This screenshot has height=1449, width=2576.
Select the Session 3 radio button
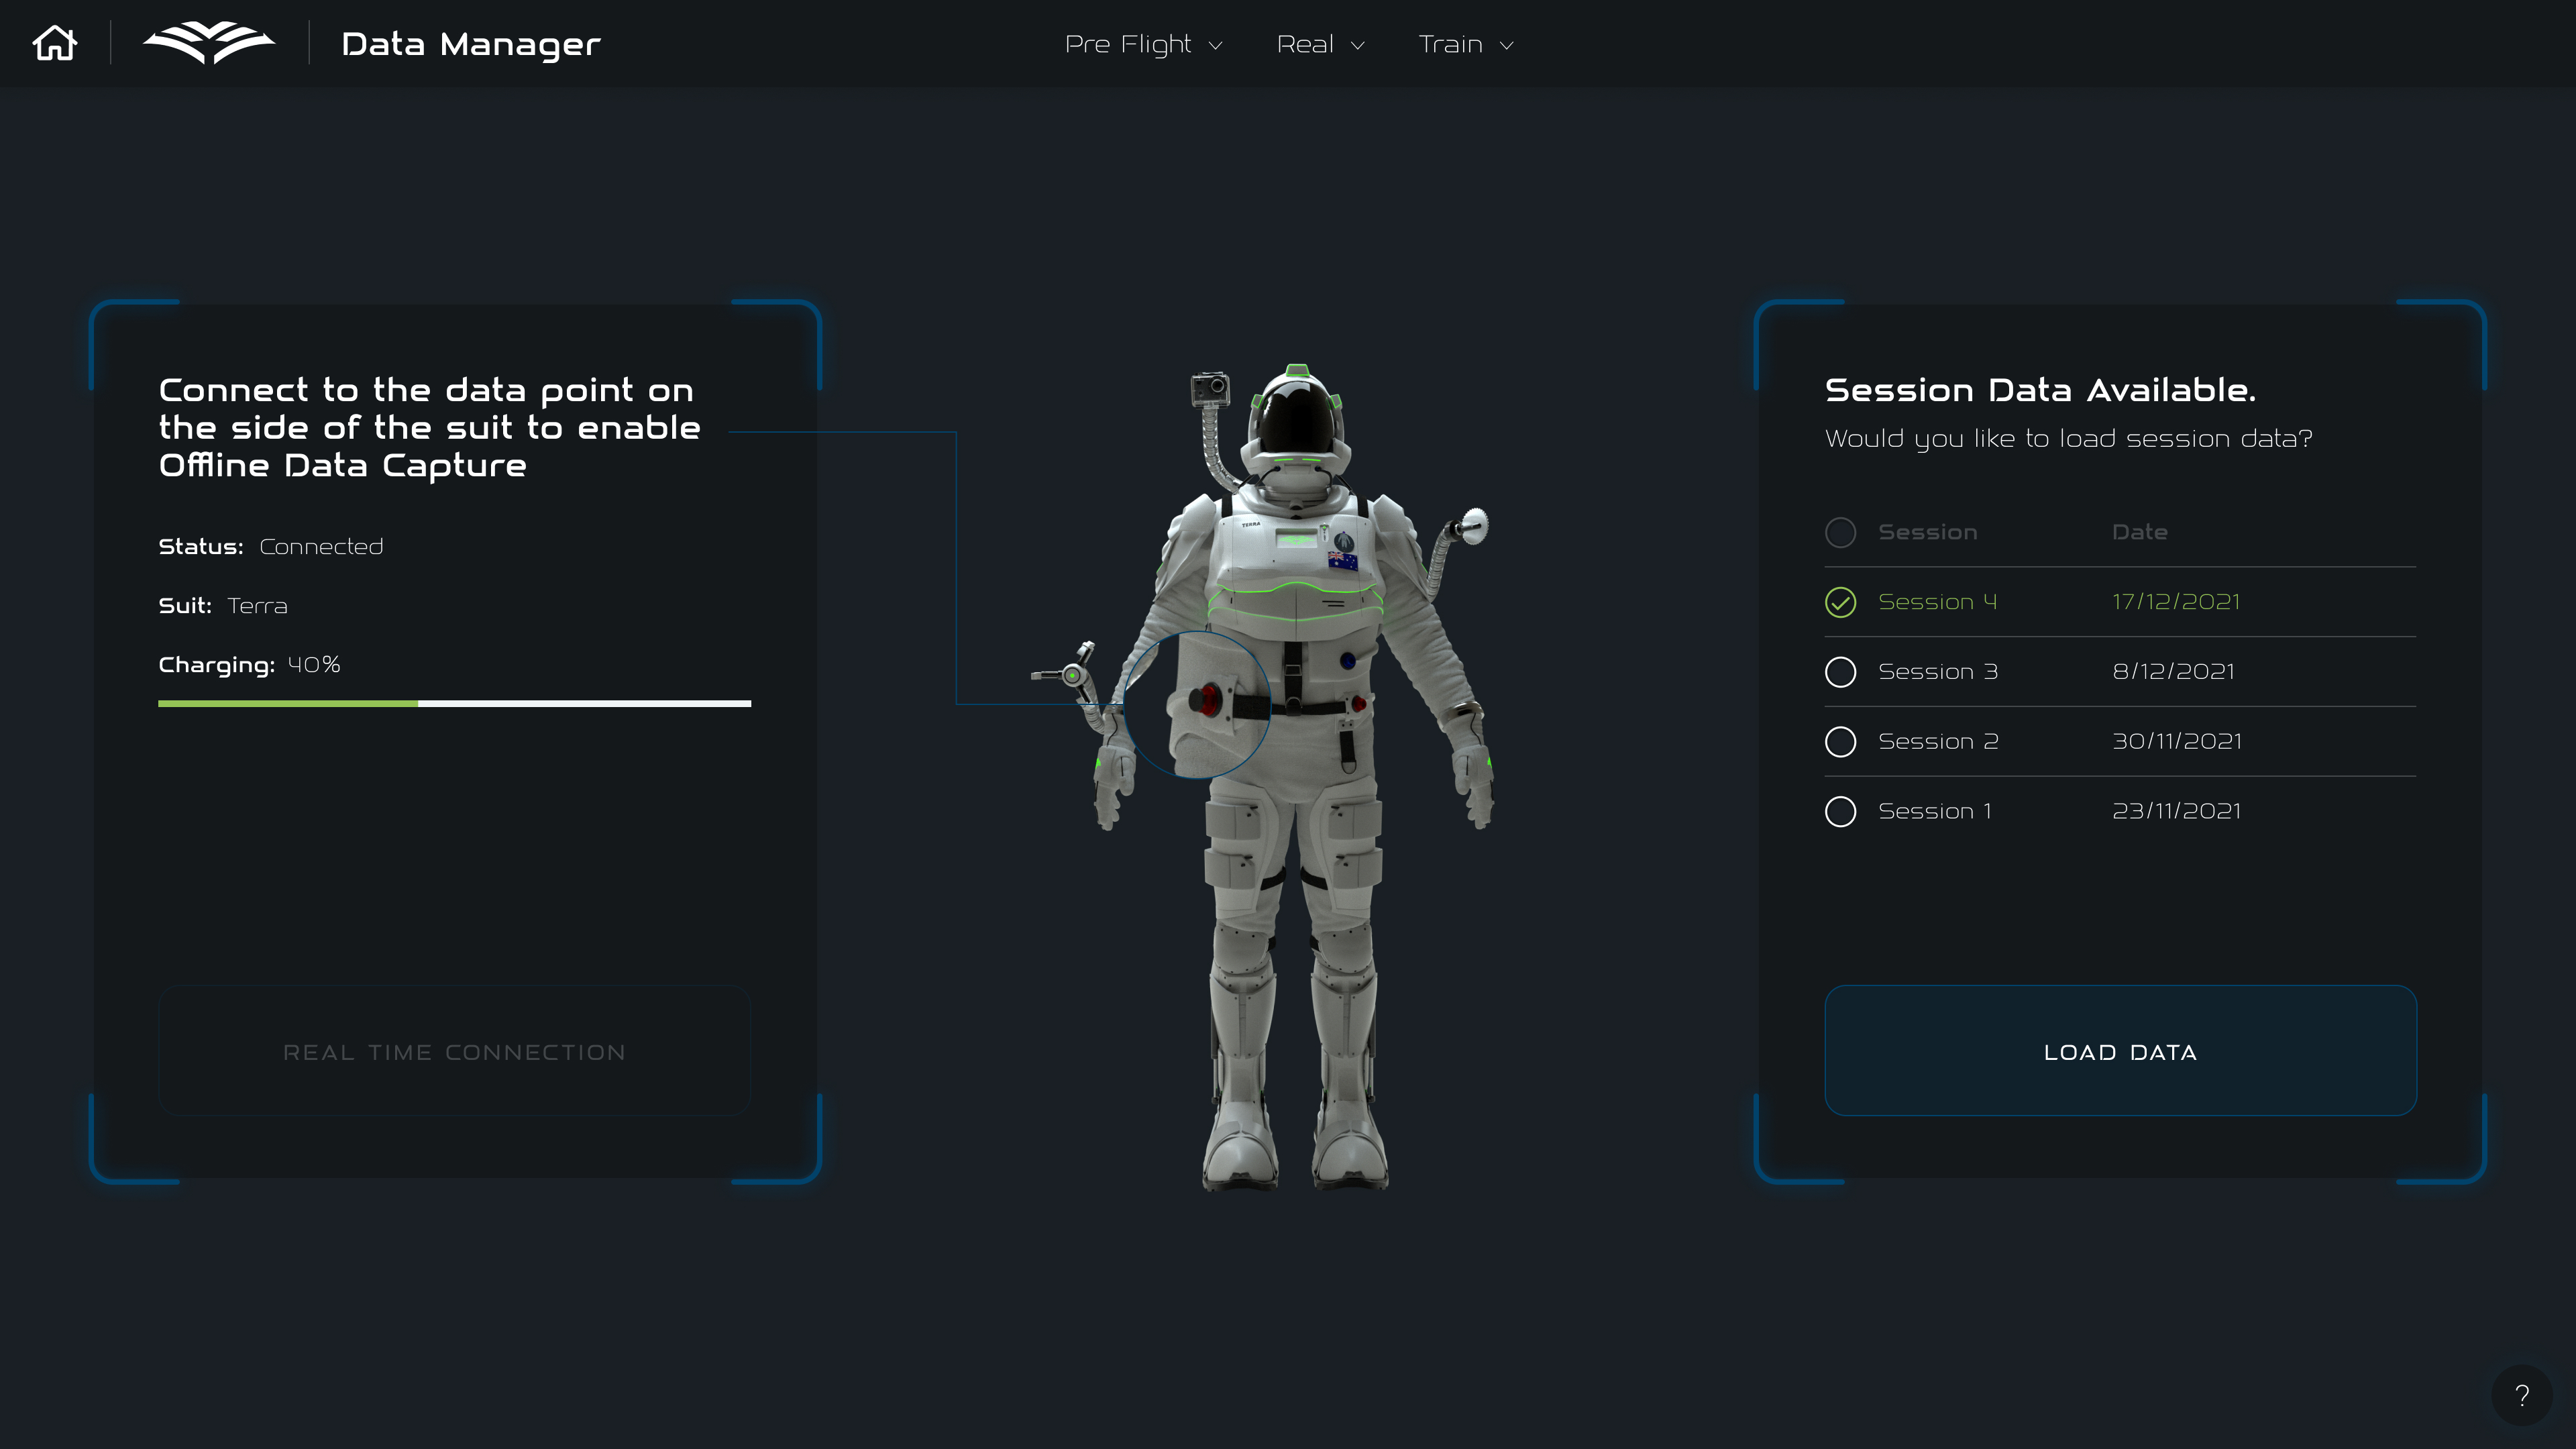click(x=1840, y=671)
